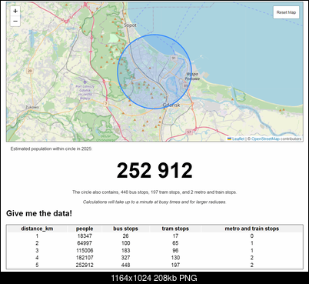Select the people value 18347
Viewport: 309px width, 284px height.
tap(85, 236)
